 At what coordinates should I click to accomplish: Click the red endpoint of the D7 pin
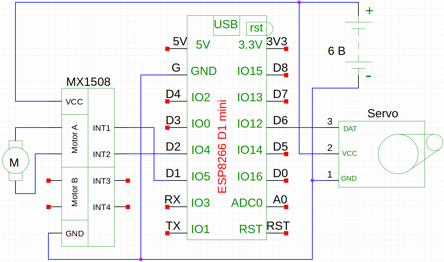286,101
